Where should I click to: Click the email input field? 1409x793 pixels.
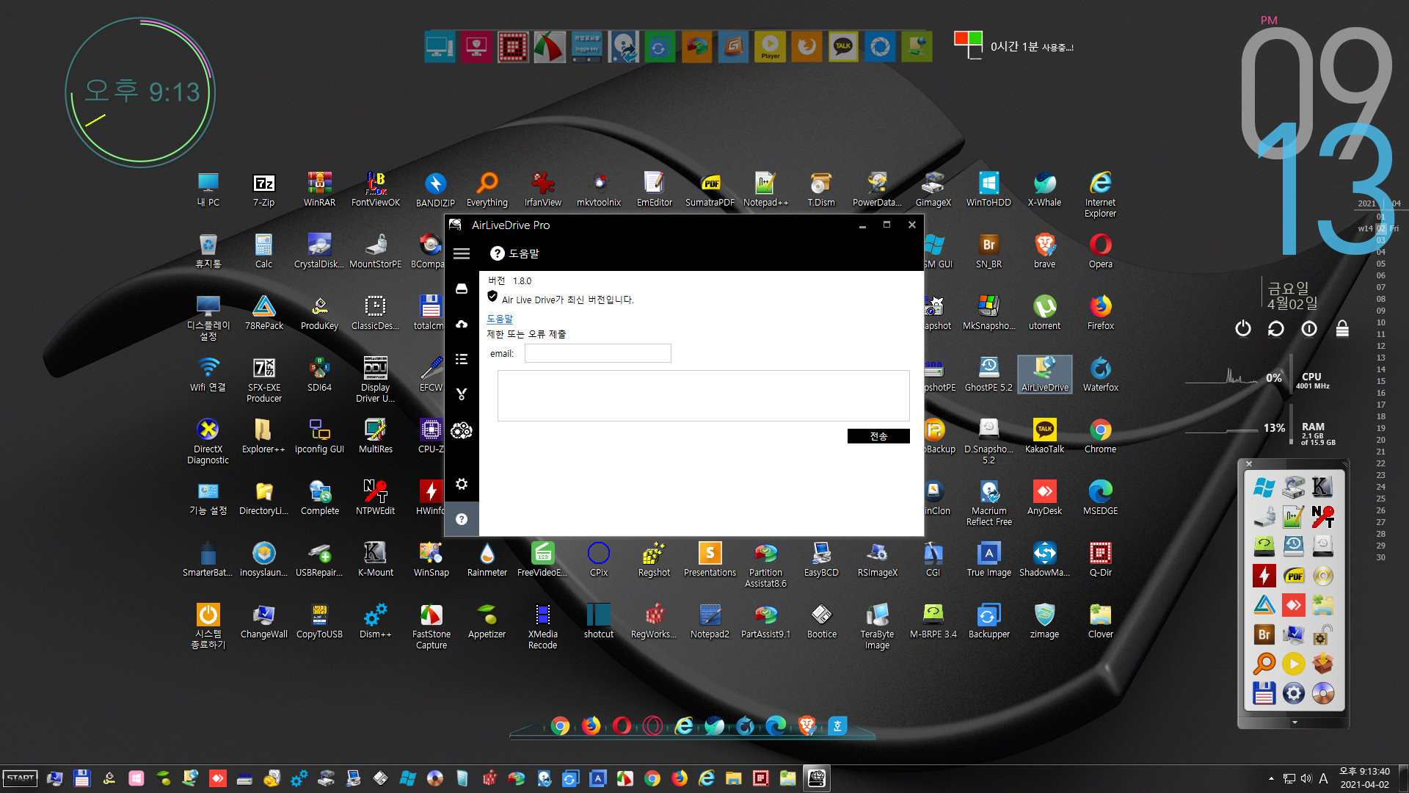pos(597,353)
